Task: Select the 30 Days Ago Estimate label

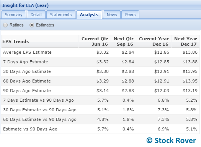Action: pos(27,71)
